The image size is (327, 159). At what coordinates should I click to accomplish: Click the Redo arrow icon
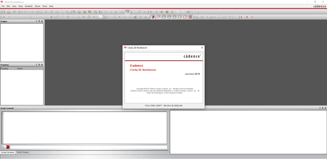(33, 12)
